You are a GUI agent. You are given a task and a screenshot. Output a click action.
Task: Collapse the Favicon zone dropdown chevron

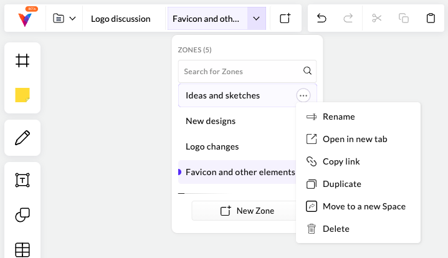coord(256,18)
